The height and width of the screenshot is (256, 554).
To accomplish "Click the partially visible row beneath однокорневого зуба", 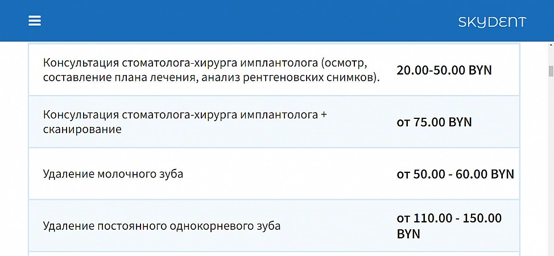I will (x=274, y=254).
